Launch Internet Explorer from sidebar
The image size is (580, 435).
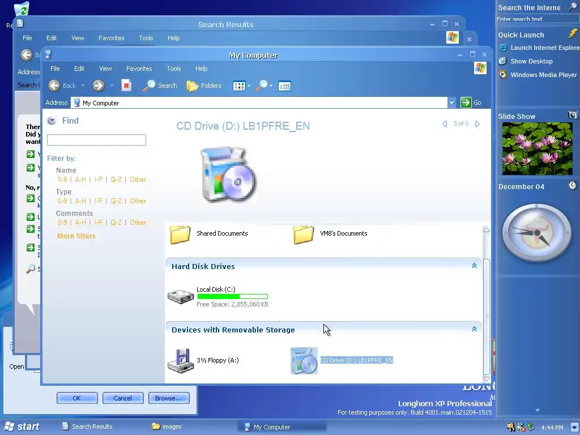(x=539, y=48)
